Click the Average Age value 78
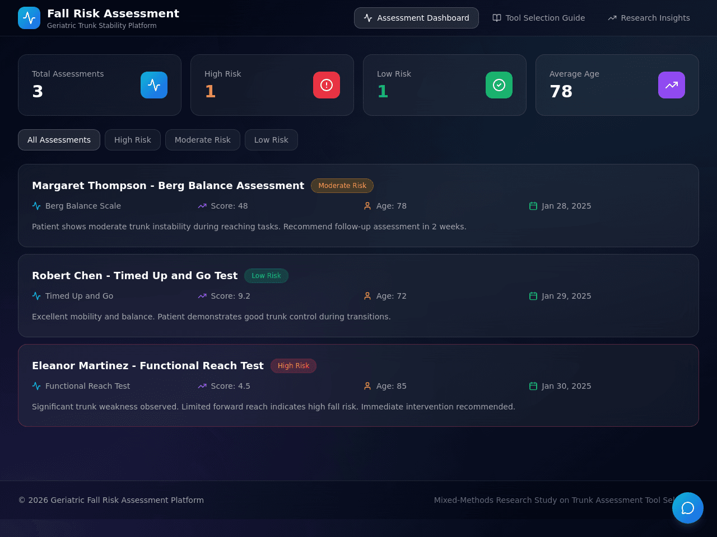Screen dimensions: 717x537 tap(561, 91)
